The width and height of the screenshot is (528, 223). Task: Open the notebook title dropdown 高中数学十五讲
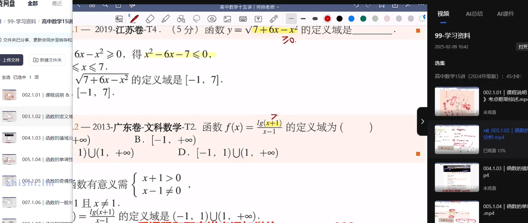(249, 7)
